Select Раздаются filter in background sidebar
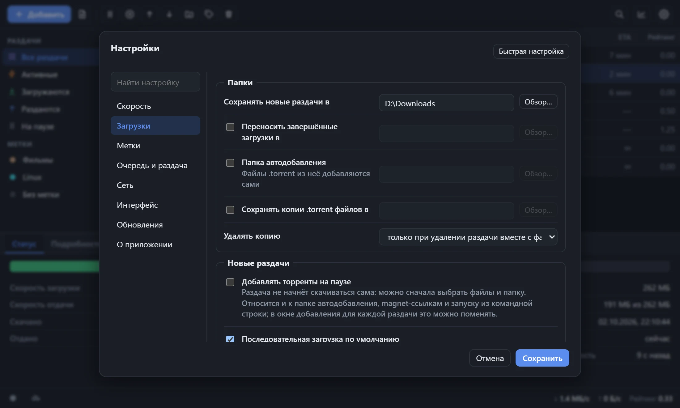 point(51,109)
